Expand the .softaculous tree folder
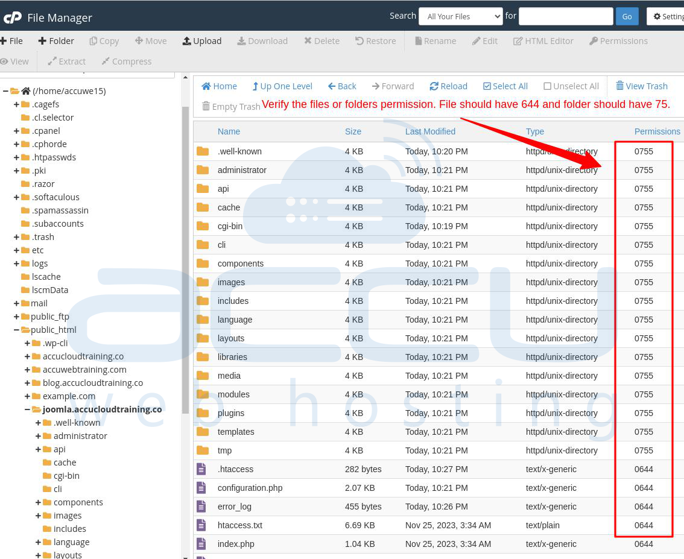The width and height of the screenshot is (684, 559). (x=16, y=197)
